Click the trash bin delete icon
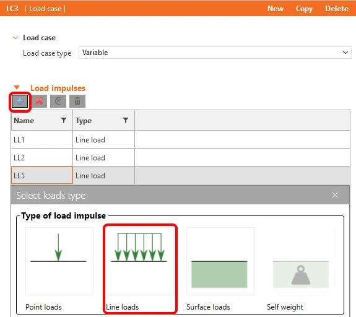The height and width of the screenshot is (317, 356). [x=77, y=102]
